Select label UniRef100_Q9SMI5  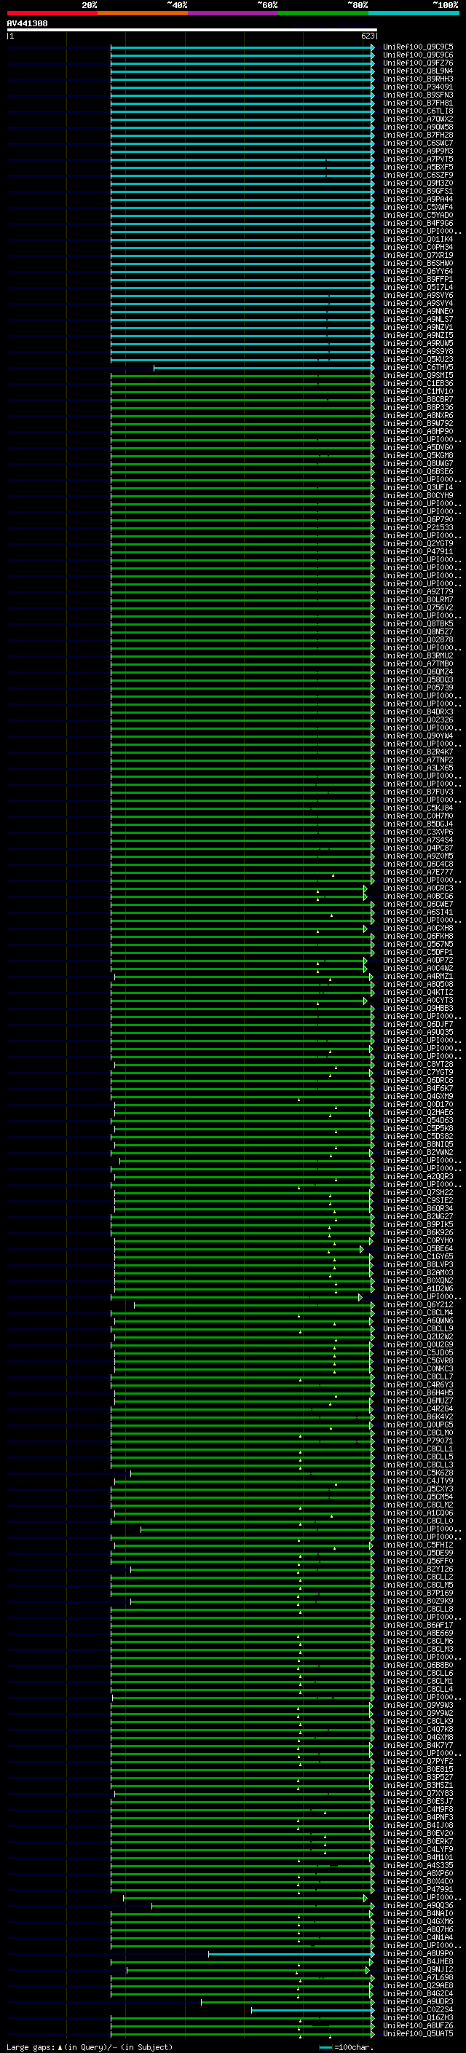[x=418, y=375]
